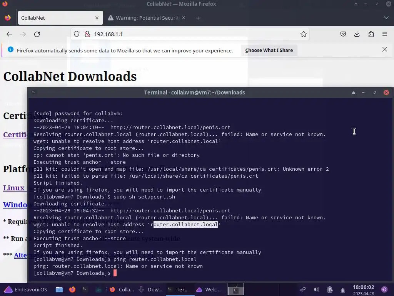Go back using the Firefox back arrow

(x=9, y=34)
